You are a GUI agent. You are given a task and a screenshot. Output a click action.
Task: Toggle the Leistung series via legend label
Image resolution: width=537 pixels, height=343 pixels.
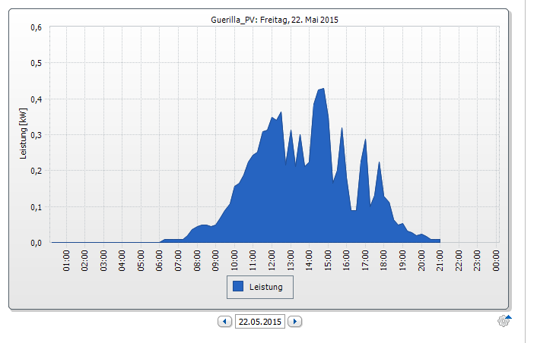[266, 287]
